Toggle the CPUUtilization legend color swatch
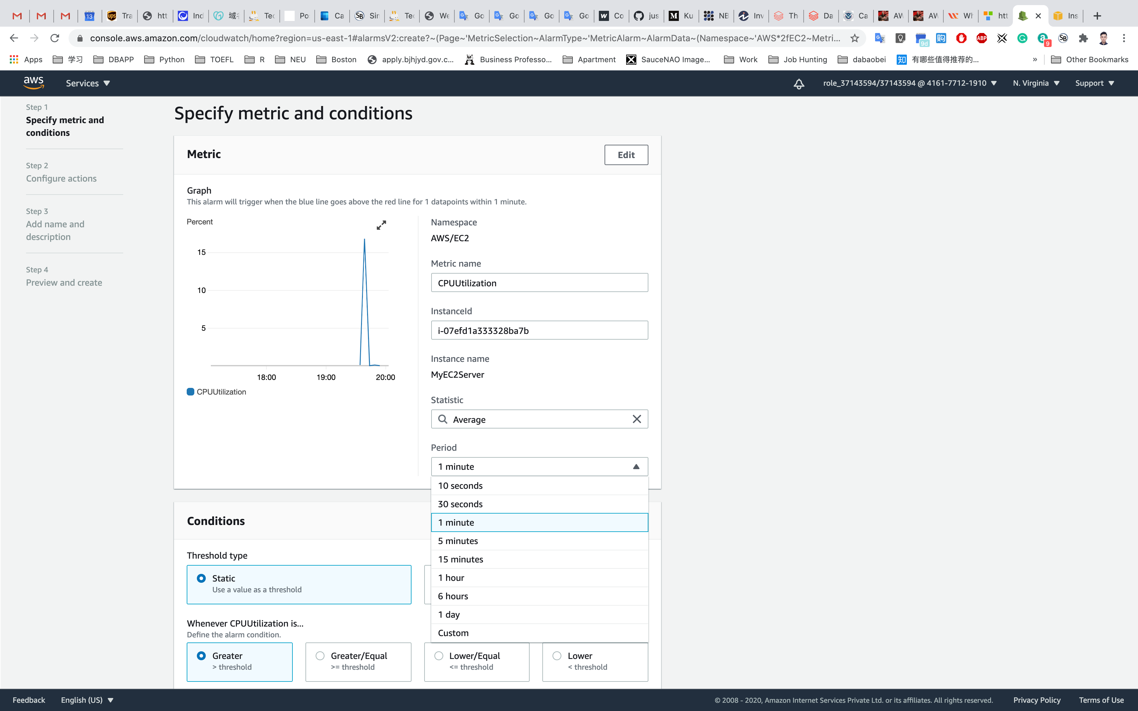This screenshot has height=711, width=1138. tap(191, 392)
